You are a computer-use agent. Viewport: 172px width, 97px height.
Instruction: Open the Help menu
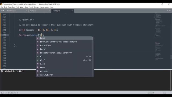(x=51, y=7)
